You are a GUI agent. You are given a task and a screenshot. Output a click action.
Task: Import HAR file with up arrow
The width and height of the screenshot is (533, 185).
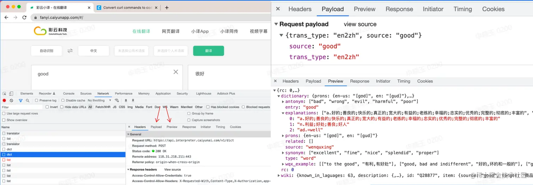(126, 100)
